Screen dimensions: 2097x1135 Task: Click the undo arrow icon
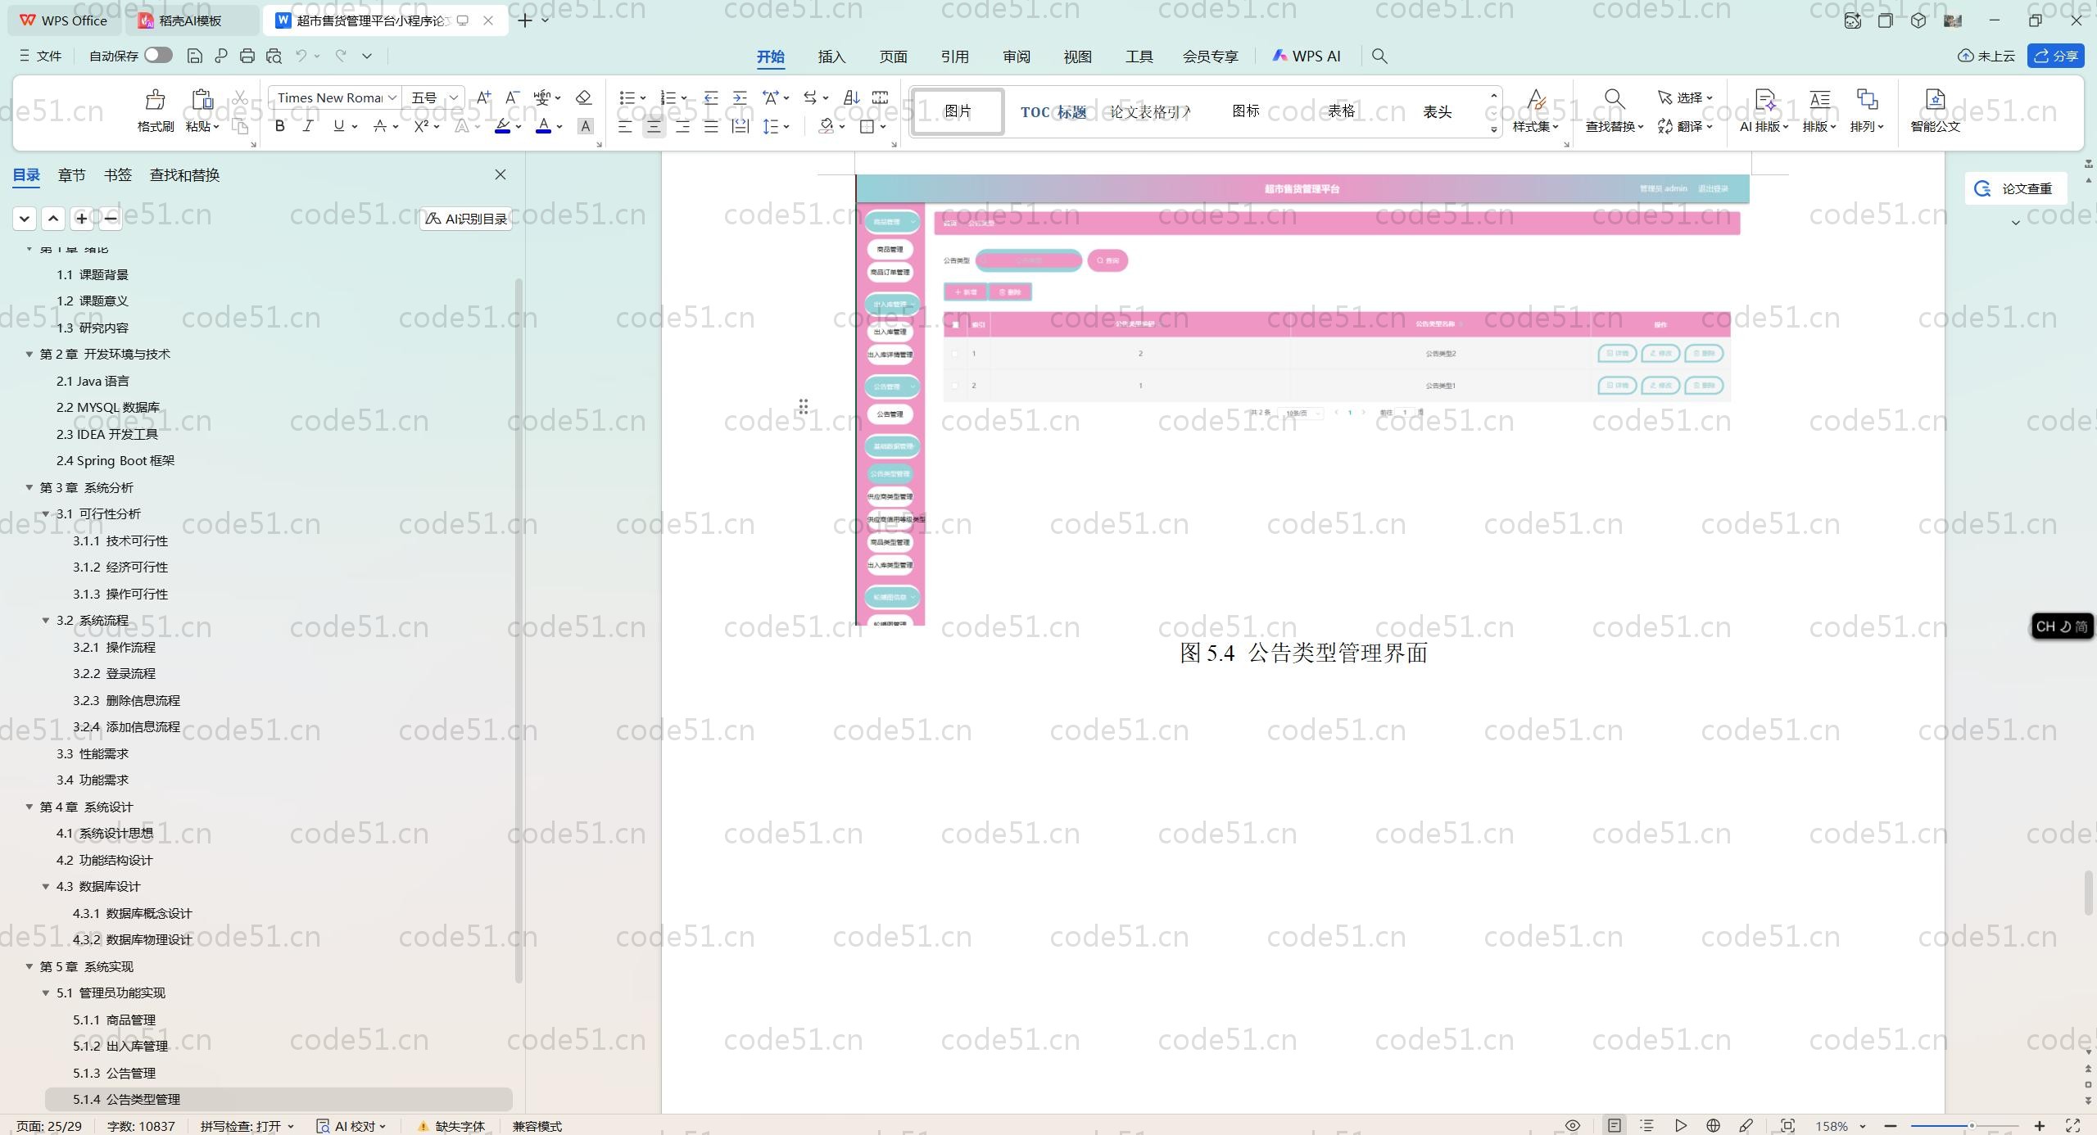301,56
